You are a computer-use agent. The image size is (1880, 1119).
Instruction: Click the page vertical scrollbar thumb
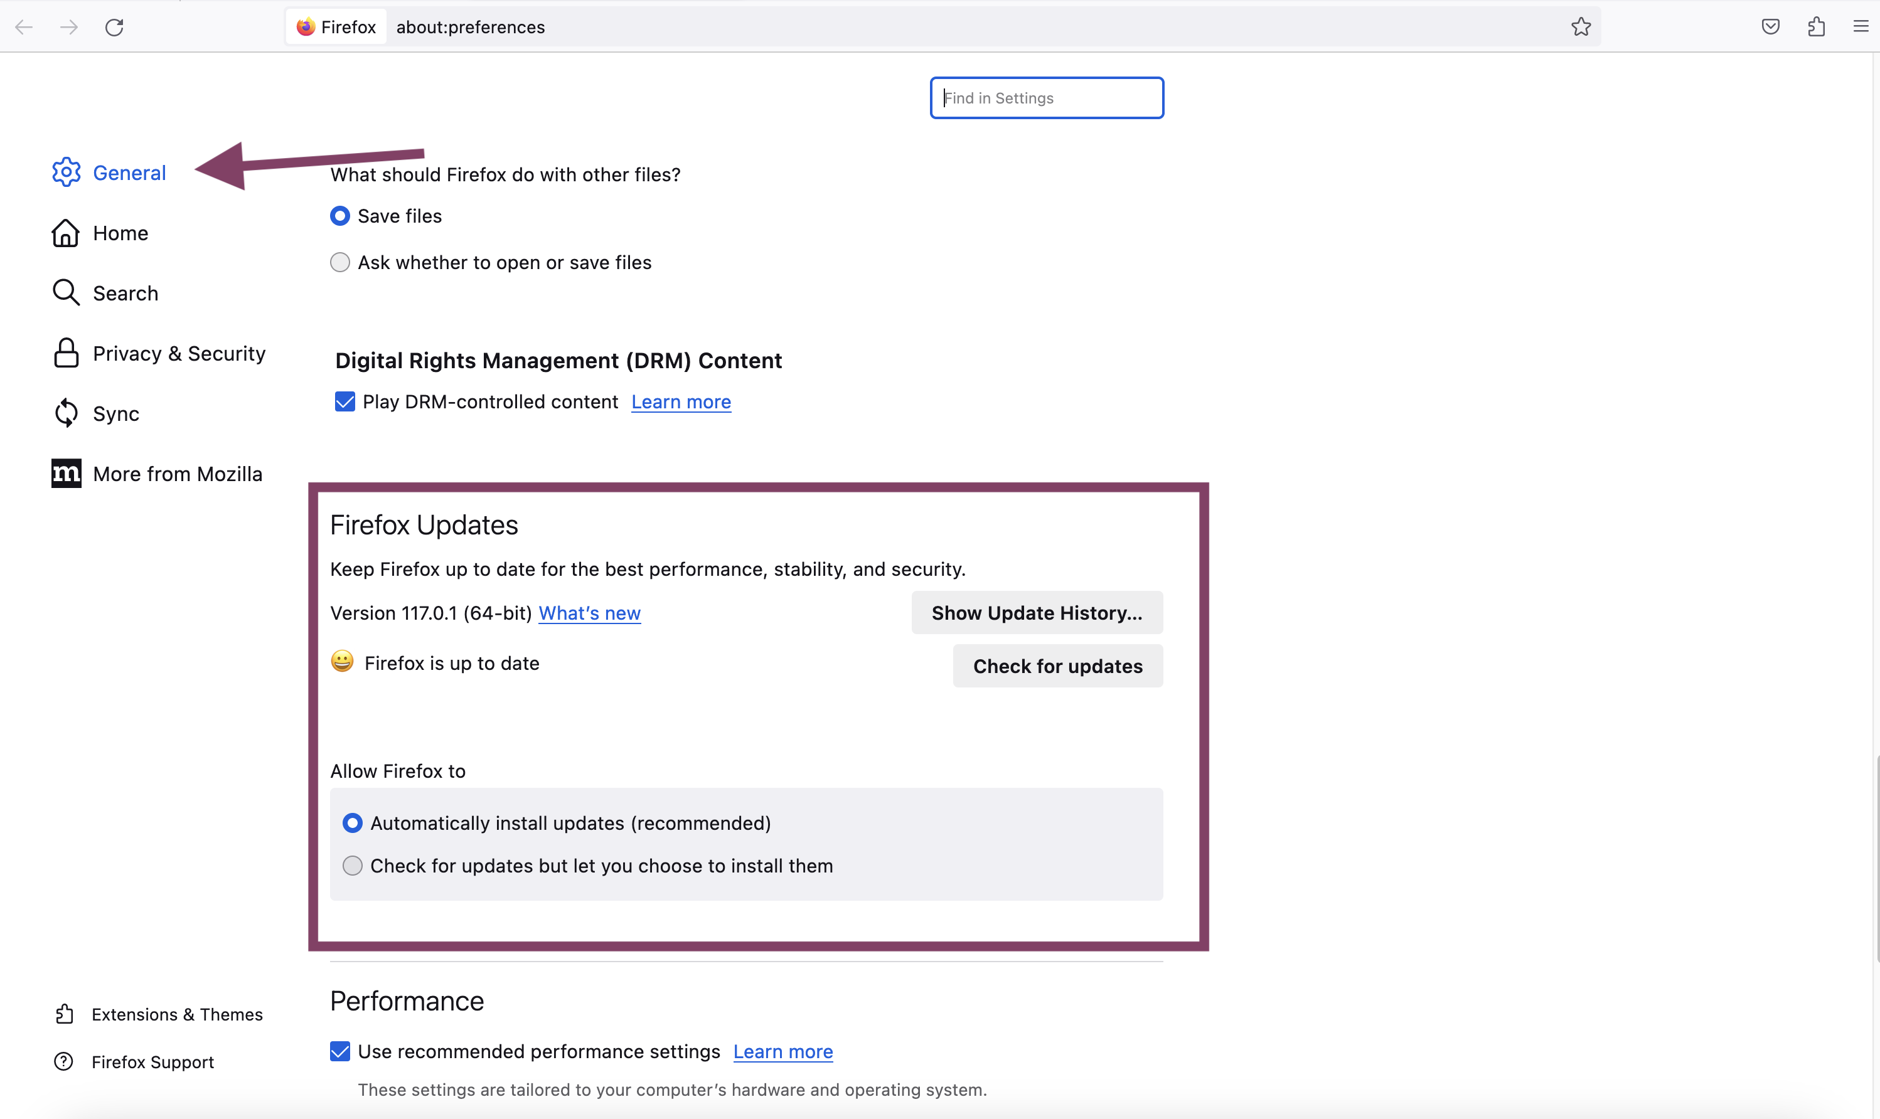click(x=1877, y=858)
